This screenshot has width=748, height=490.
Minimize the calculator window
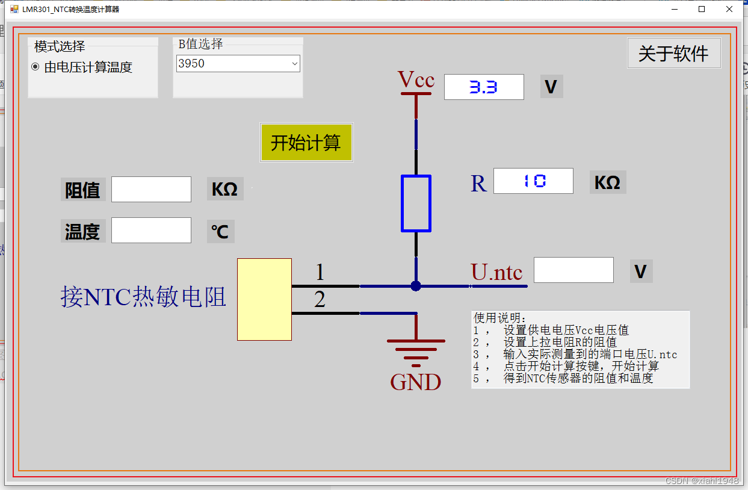point(675,9)
